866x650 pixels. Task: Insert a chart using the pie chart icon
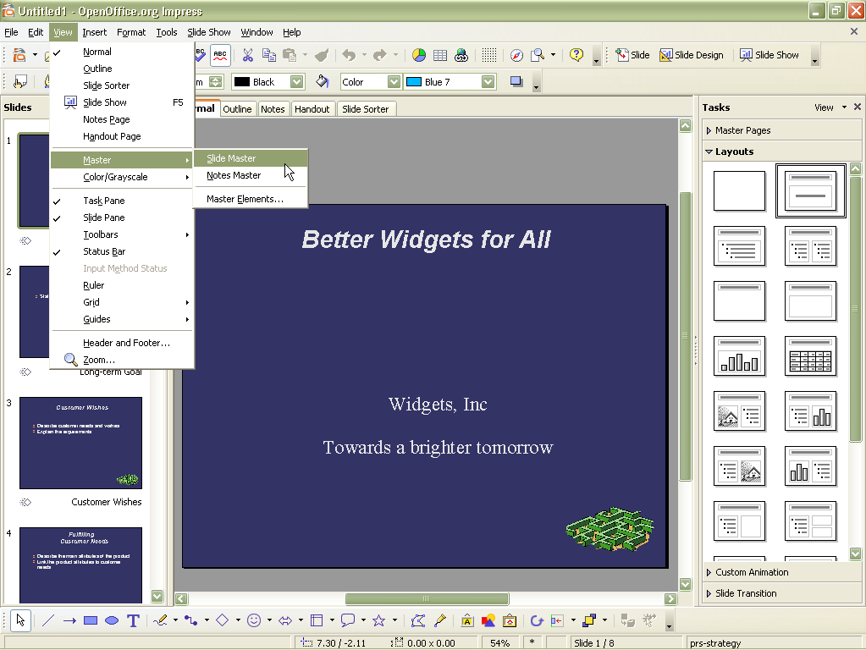pos(419,55)
